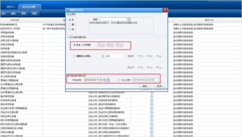Switch to the 后台任务部署 tab
This screenshot has width=242, height=137.
pyautogui.click(x=29, y=7)
